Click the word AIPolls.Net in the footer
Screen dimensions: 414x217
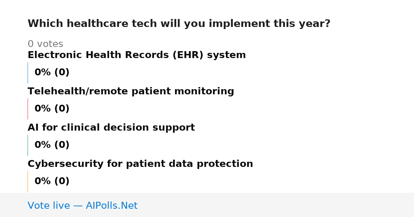pos(111,206)
